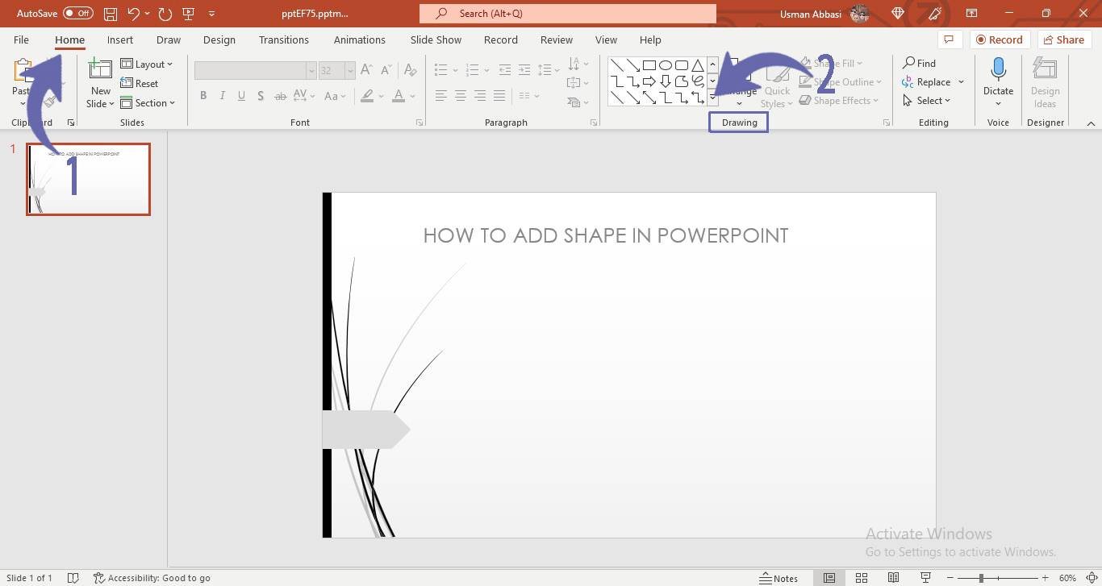
Task: Click the Comments speech bubble button
Action: 949,39
